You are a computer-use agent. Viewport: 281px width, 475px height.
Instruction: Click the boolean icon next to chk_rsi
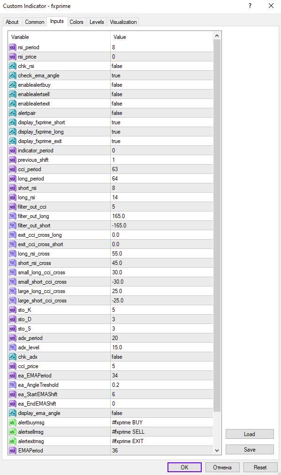pos(12,66)
